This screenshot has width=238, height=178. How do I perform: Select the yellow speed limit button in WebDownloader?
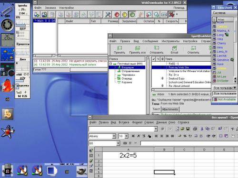click(125, 15)
